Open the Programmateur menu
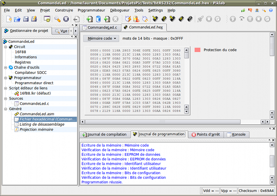This screenshot has height=196, width=277. tap(91, 10)
